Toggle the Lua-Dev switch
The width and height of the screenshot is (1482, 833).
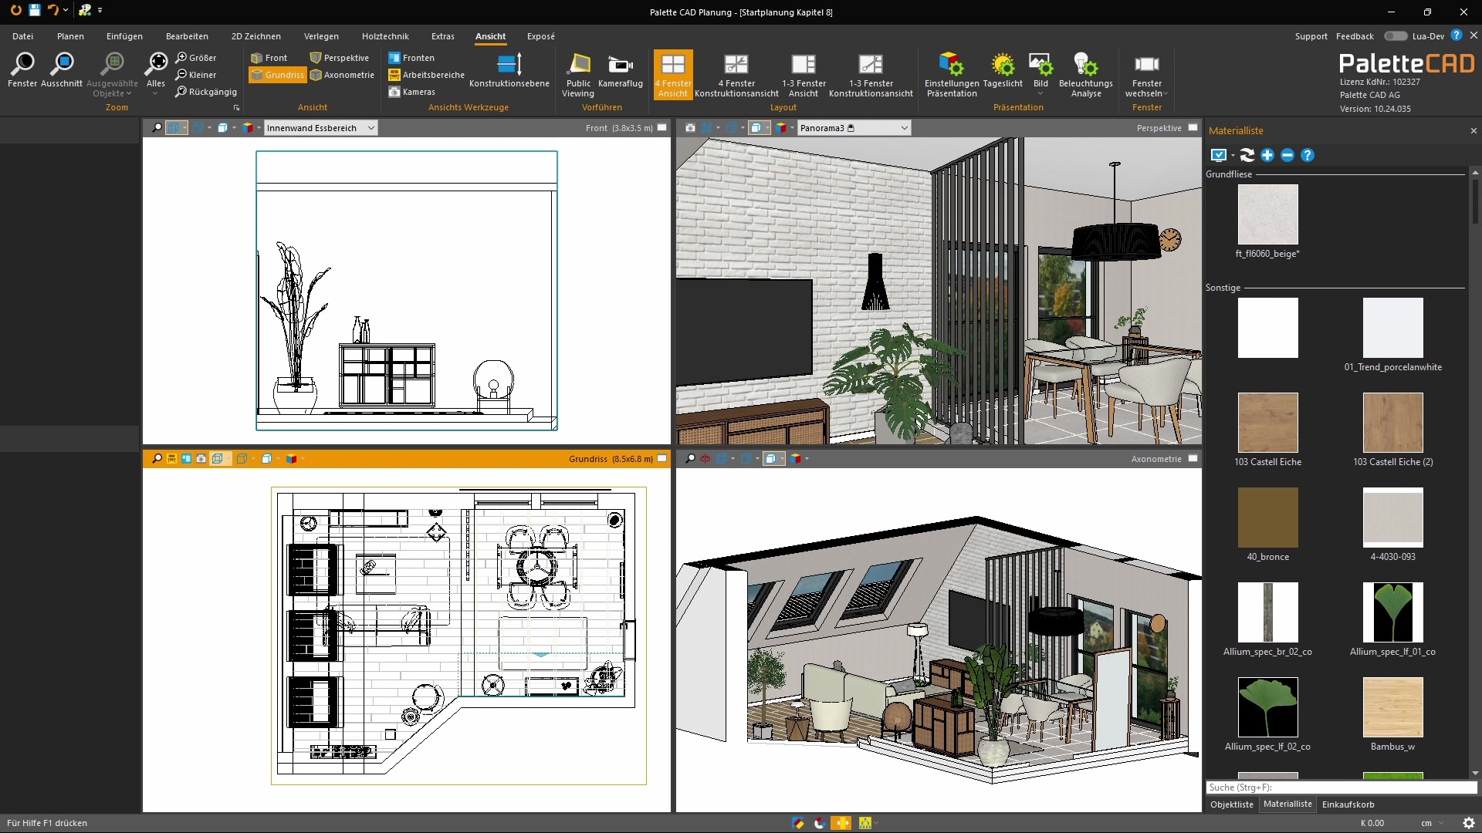(1395, 36)
